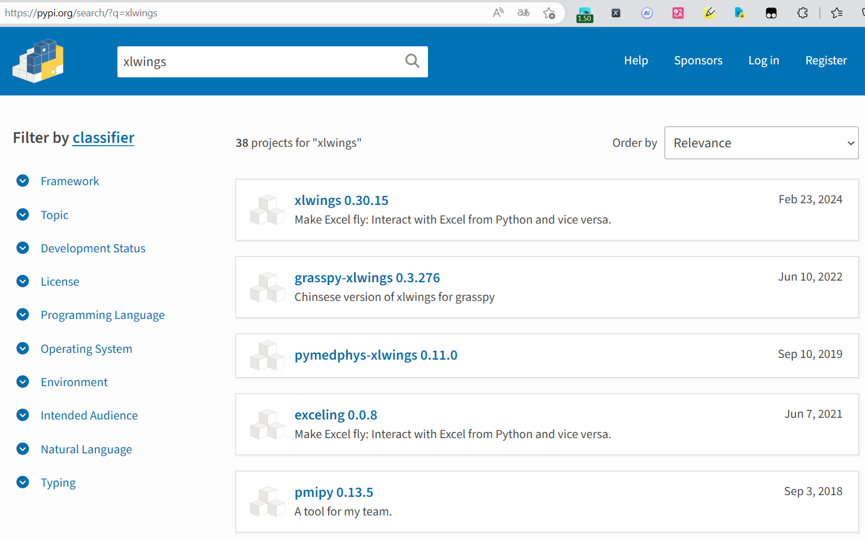
Task: Click the Natural Language label
Action: (x=86, y=449)
